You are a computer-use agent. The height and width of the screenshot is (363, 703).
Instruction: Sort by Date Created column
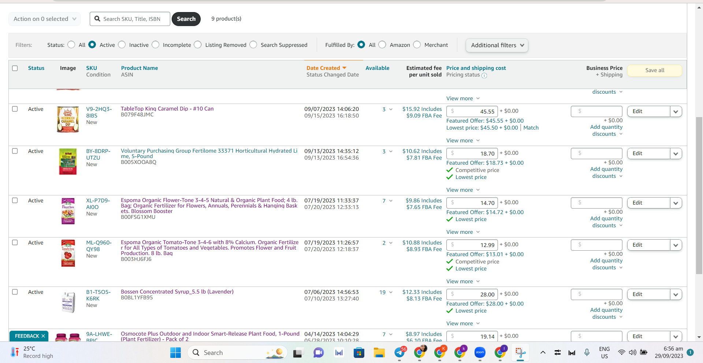point(326,68)
